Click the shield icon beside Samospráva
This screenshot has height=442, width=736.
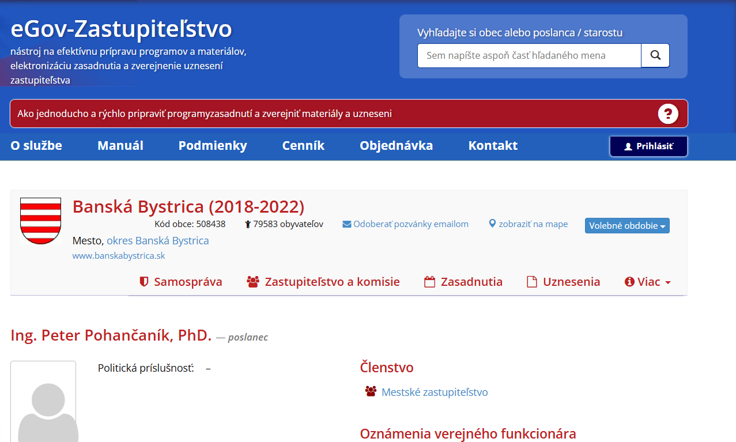[x=144, y=282]
